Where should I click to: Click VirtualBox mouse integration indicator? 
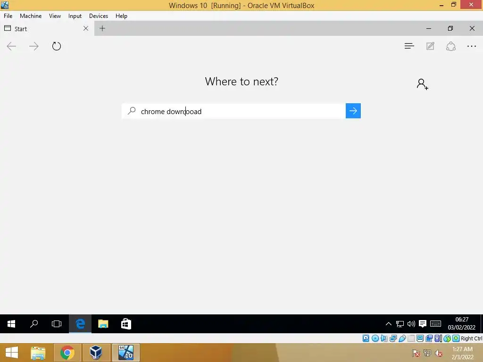point(447,338)
